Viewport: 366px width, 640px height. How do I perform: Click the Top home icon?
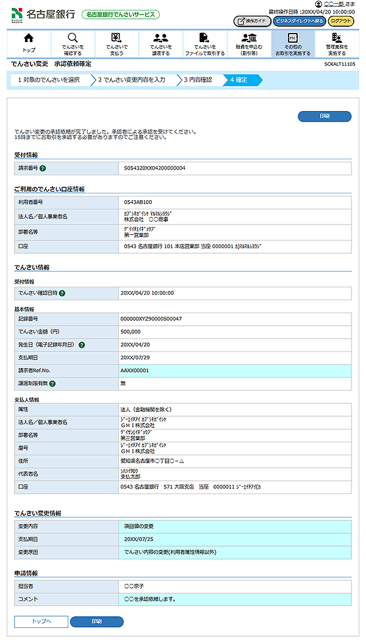29,43
